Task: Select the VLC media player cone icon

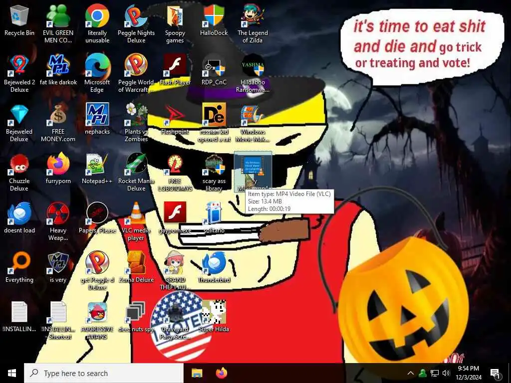Action: [x=136, y=213]
